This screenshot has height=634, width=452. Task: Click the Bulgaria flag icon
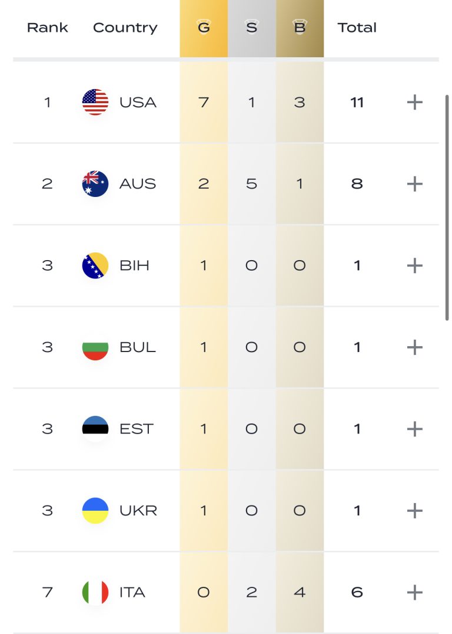point(95,347)
